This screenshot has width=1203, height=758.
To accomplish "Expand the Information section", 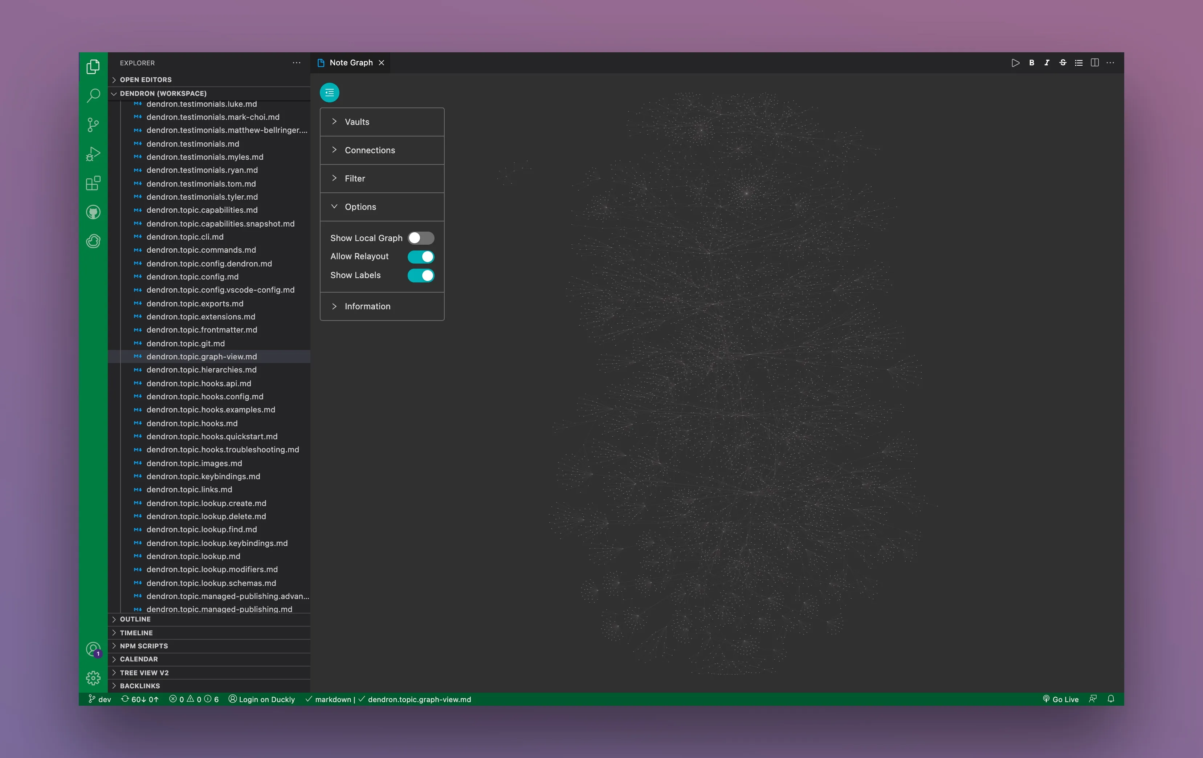I will point(382,306).
